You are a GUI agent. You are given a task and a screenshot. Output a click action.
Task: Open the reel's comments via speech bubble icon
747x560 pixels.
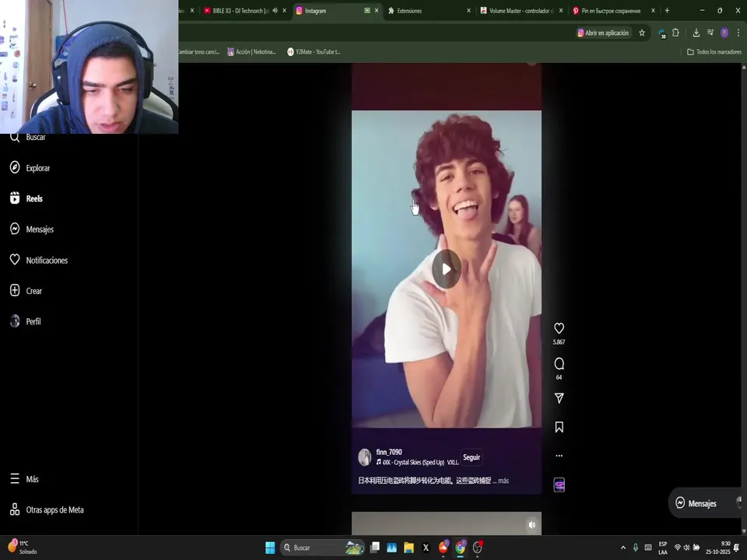click(559, 364)
